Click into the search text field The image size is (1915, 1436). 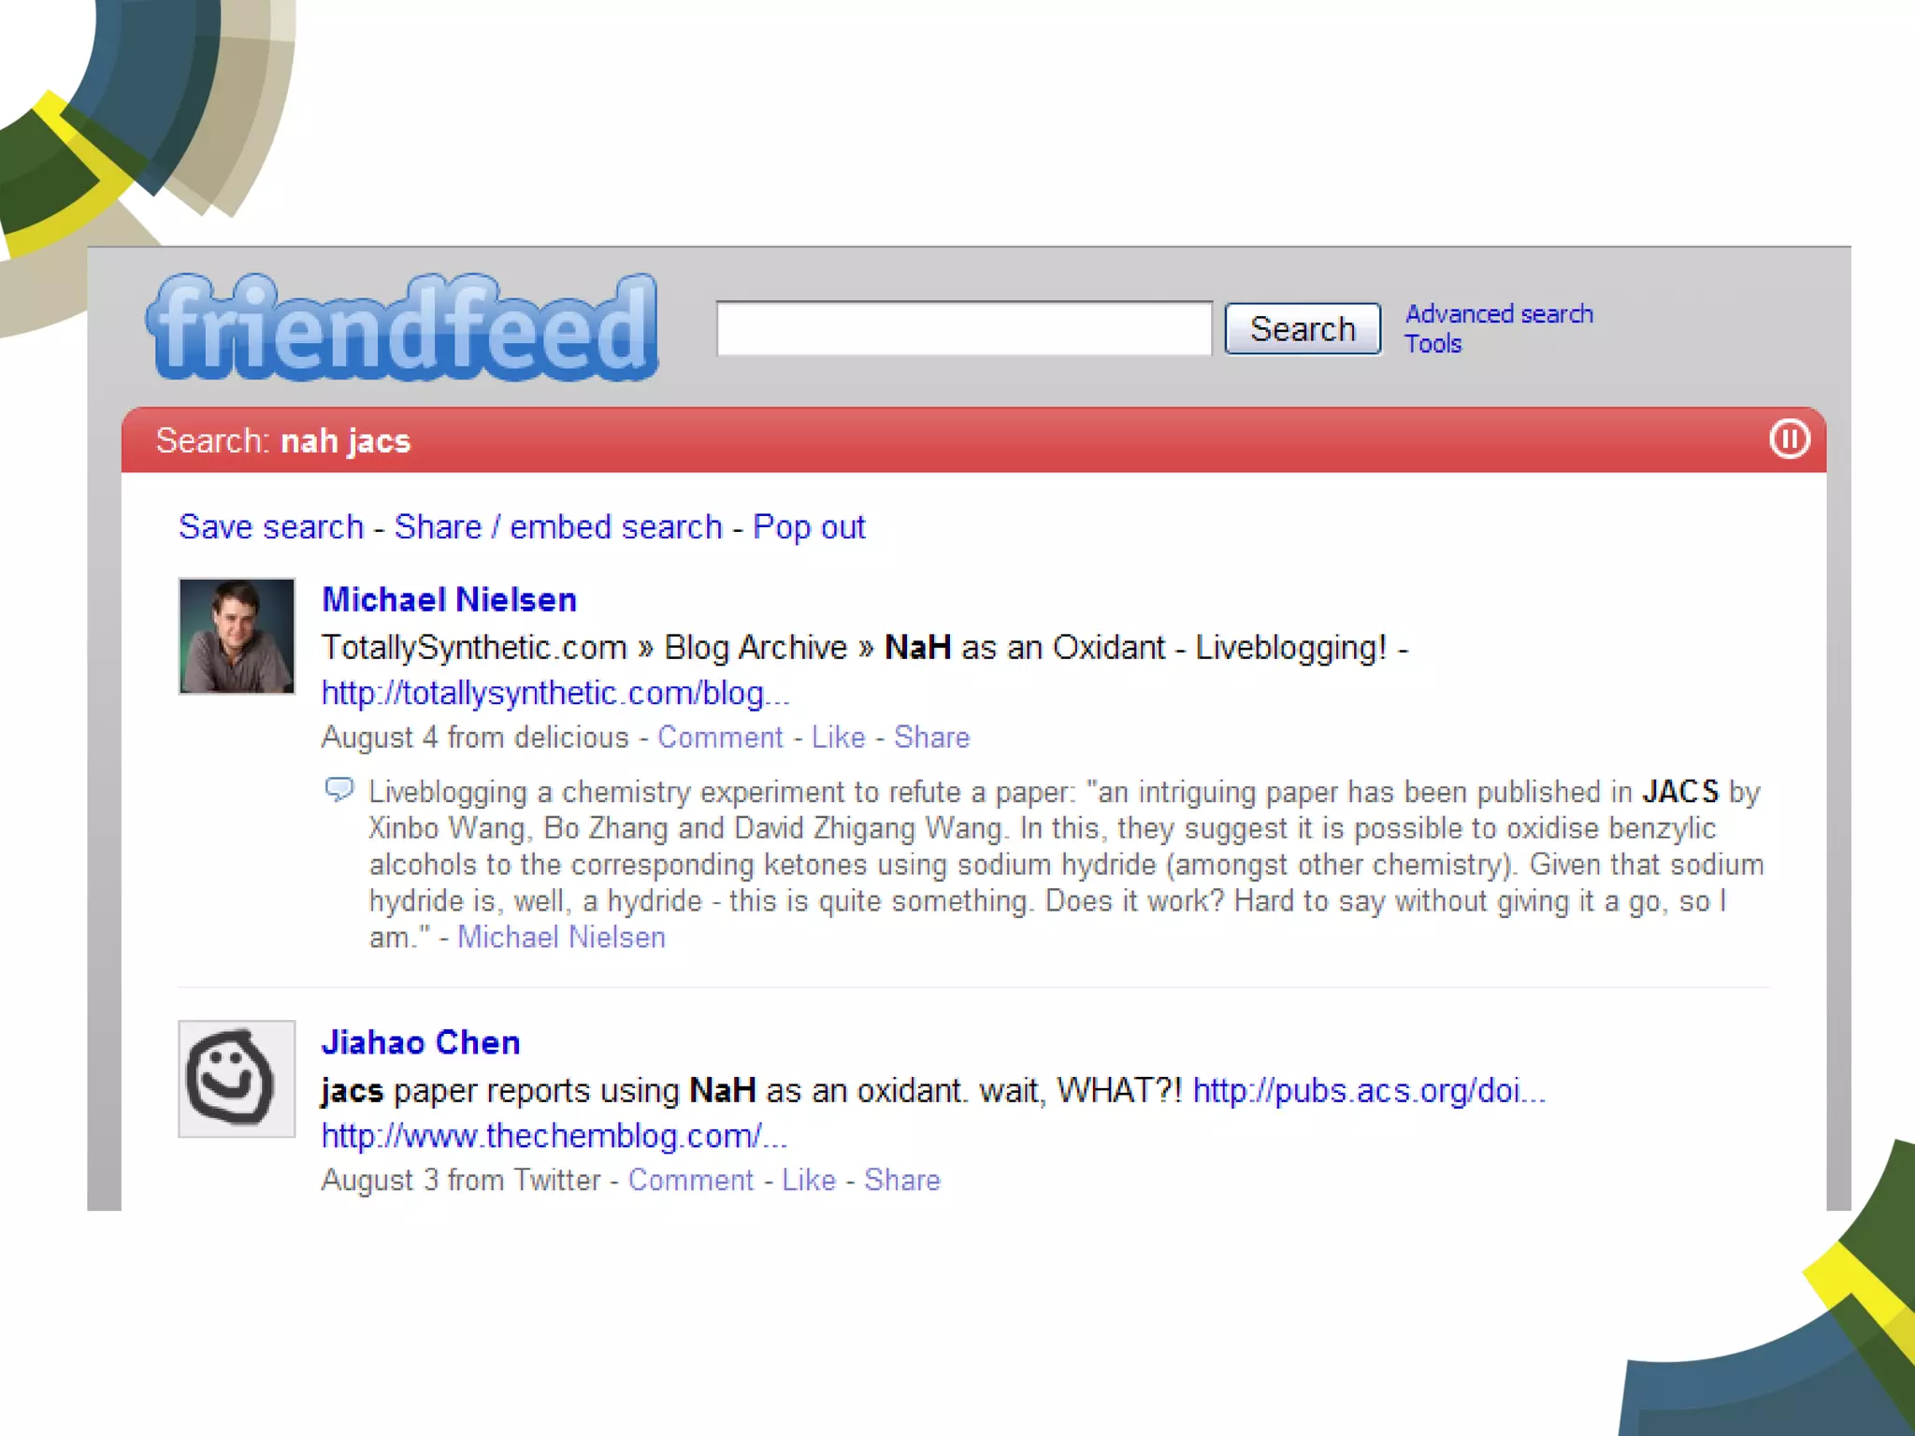point(964,328)
